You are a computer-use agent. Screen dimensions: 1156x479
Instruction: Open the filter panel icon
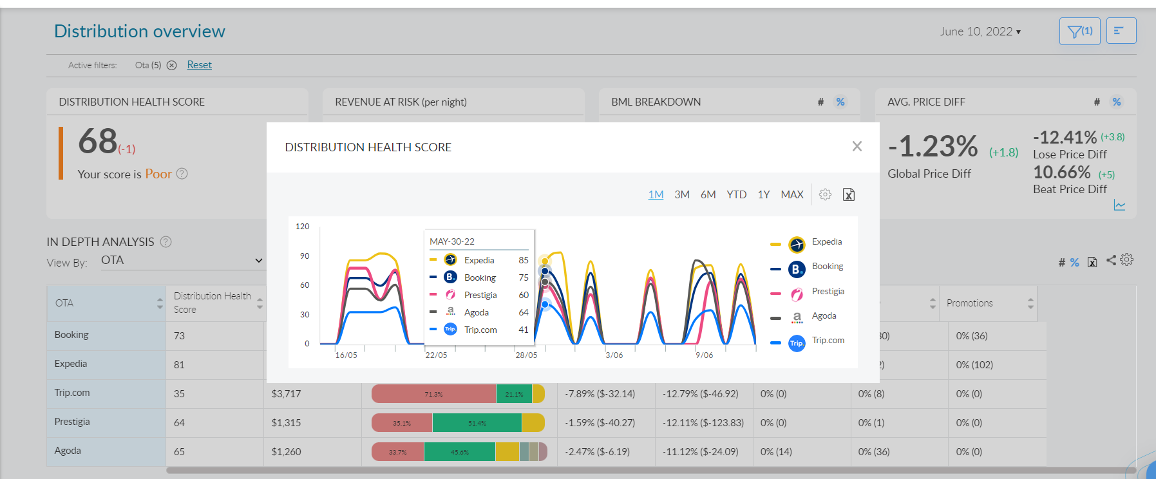[x=1079, y=31]
